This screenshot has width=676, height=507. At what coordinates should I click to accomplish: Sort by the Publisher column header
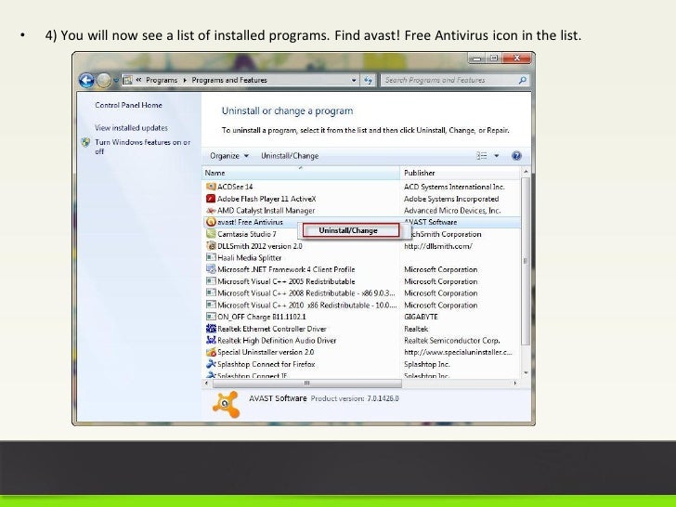click(461, 173)
